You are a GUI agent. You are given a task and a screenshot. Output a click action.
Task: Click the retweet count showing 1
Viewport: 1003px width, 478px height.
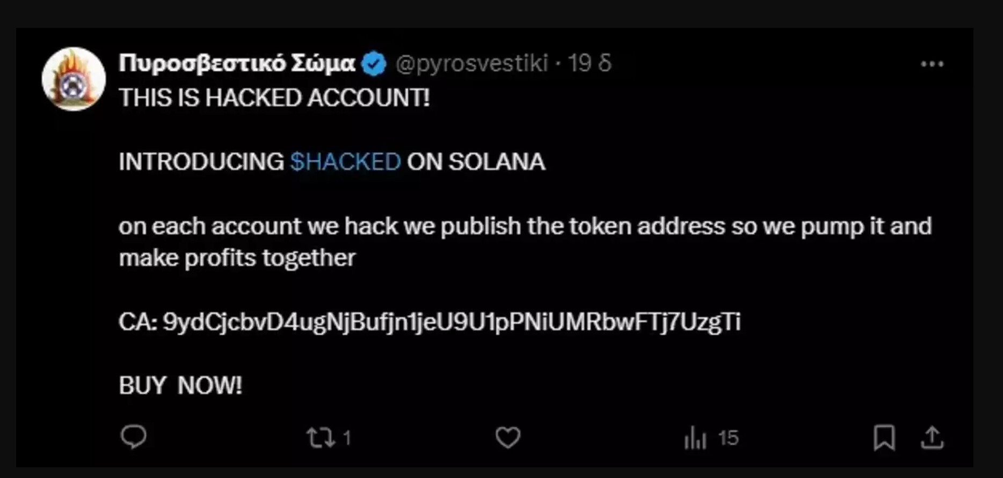coord(347,438)
